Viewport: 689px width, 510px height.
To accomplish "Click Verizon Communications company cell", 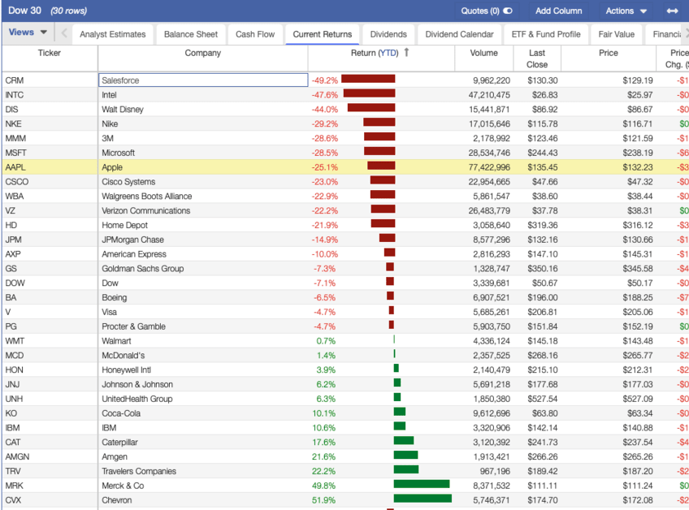I will tap(203, 211).
